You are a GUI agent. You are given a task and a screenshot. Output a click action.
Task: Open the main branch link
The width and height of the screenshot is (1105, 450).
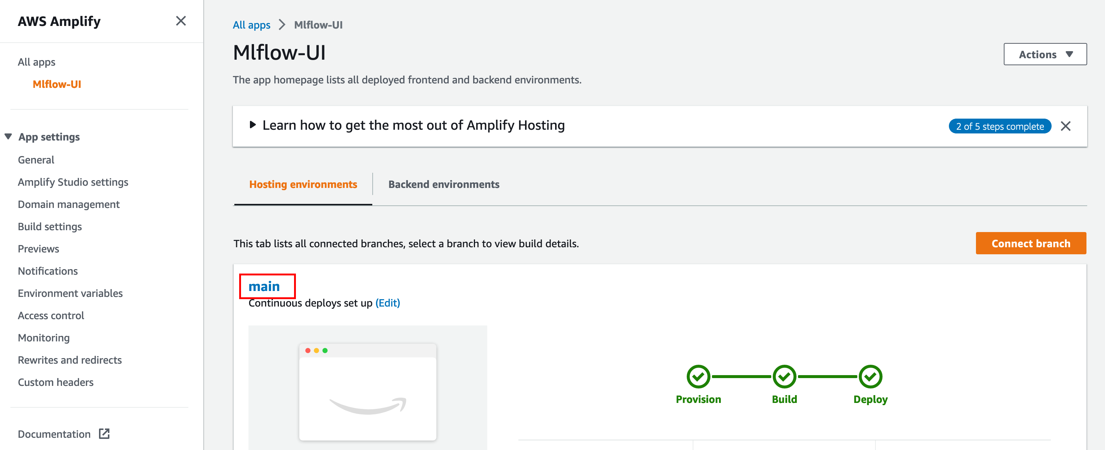pos(264,286)
